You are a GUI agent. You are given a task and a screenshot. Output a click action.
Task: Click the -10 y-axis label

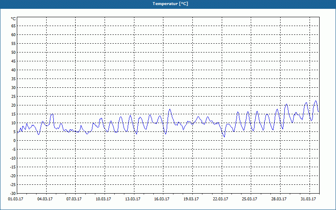[13, 158]
